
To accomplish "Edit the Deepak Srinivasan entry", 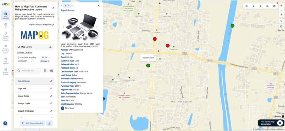I will click(x=51, y=111).
